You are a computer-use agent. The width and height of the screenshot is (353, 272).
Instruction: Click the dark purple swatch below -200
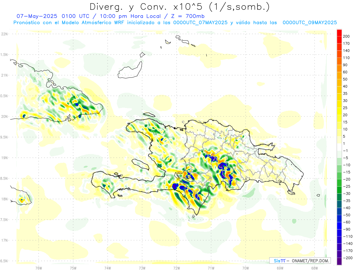[x=339, y=261]
